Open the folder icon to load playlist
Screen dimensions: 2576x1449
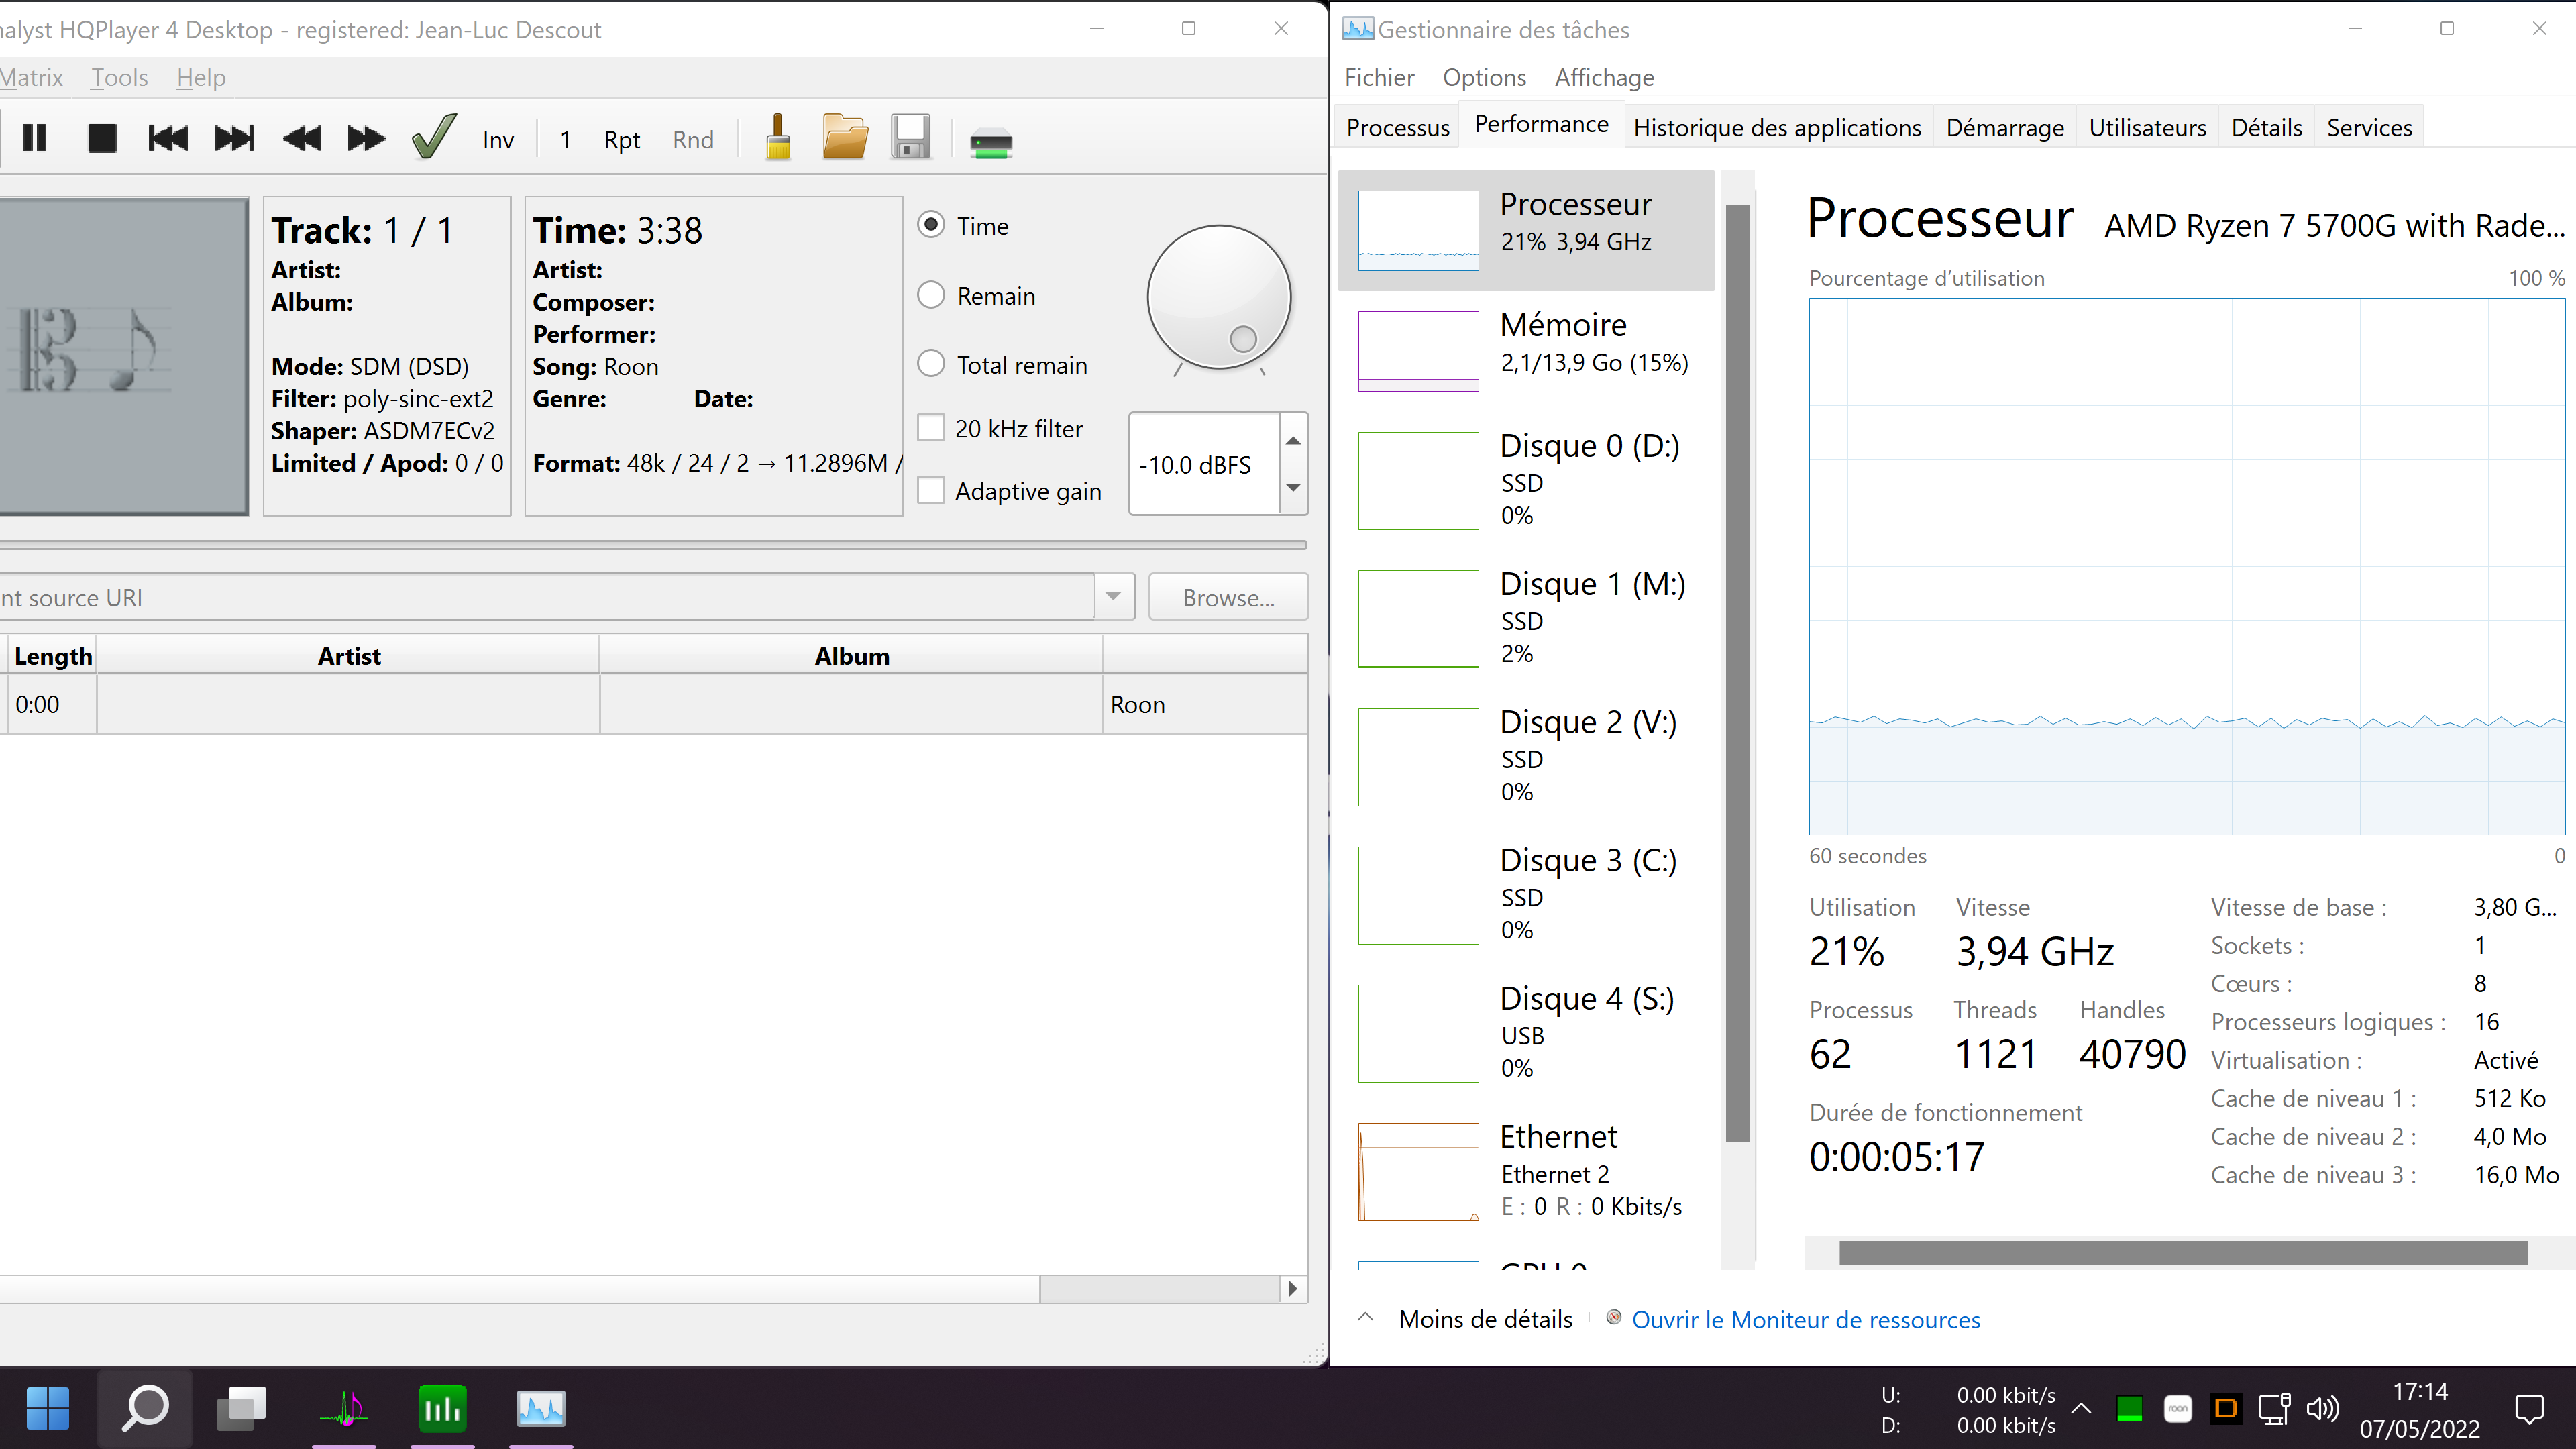(x=845, y=138)
